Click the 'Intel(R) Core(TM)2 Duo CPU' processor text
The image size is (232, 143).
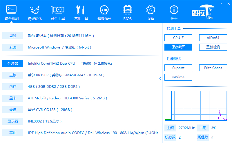[x=51, y=64]
